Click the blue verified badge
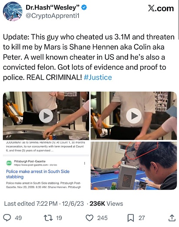The height and width of the screenshot is (227, 179). pyautogui.click(x=84, y=7)
